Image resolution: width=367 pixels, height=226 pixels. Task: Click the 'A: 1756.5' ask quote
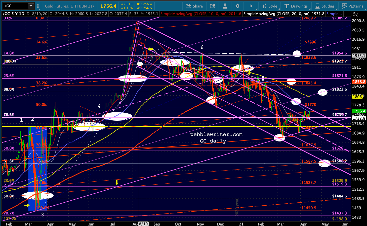pyautogui.click(x=144, y=8)
